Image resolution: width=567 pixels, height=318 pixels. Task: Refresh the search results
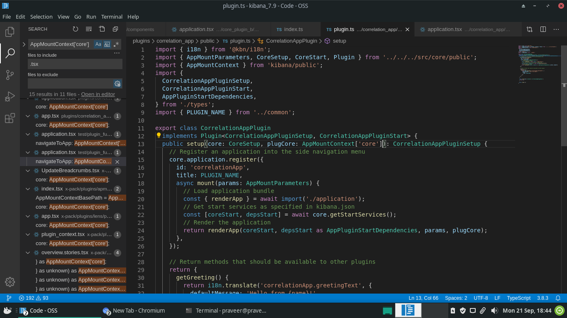tap(76, 29)
